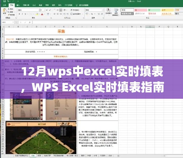Click the Tell Me search box with lightbulb
Image resolution: width=183 pixels, height=158 pixels.
(x=82, y=5)
